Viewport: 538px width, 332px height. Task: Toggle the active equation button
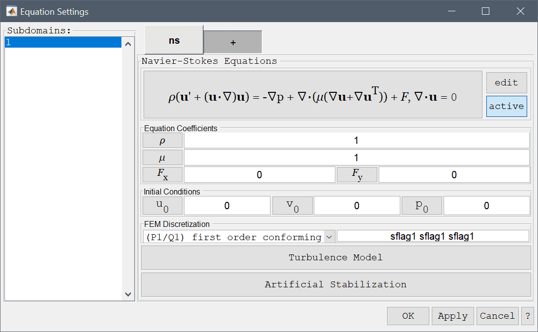tap(507, 106)
